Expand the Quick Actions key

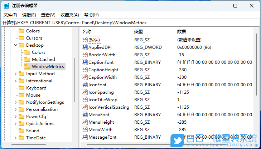[x=15, y=124]
